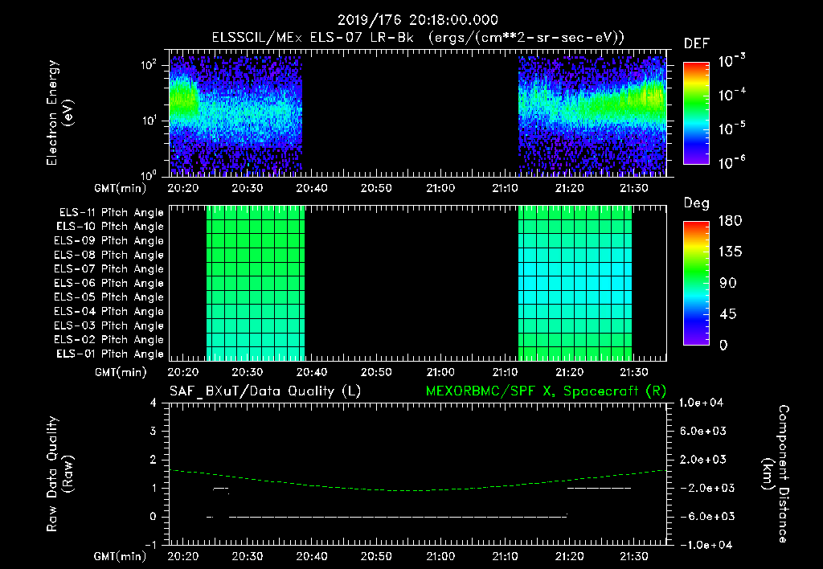Click the DEF color bar heading
Viewport: 823px width, 569px height.
[696, 43]
